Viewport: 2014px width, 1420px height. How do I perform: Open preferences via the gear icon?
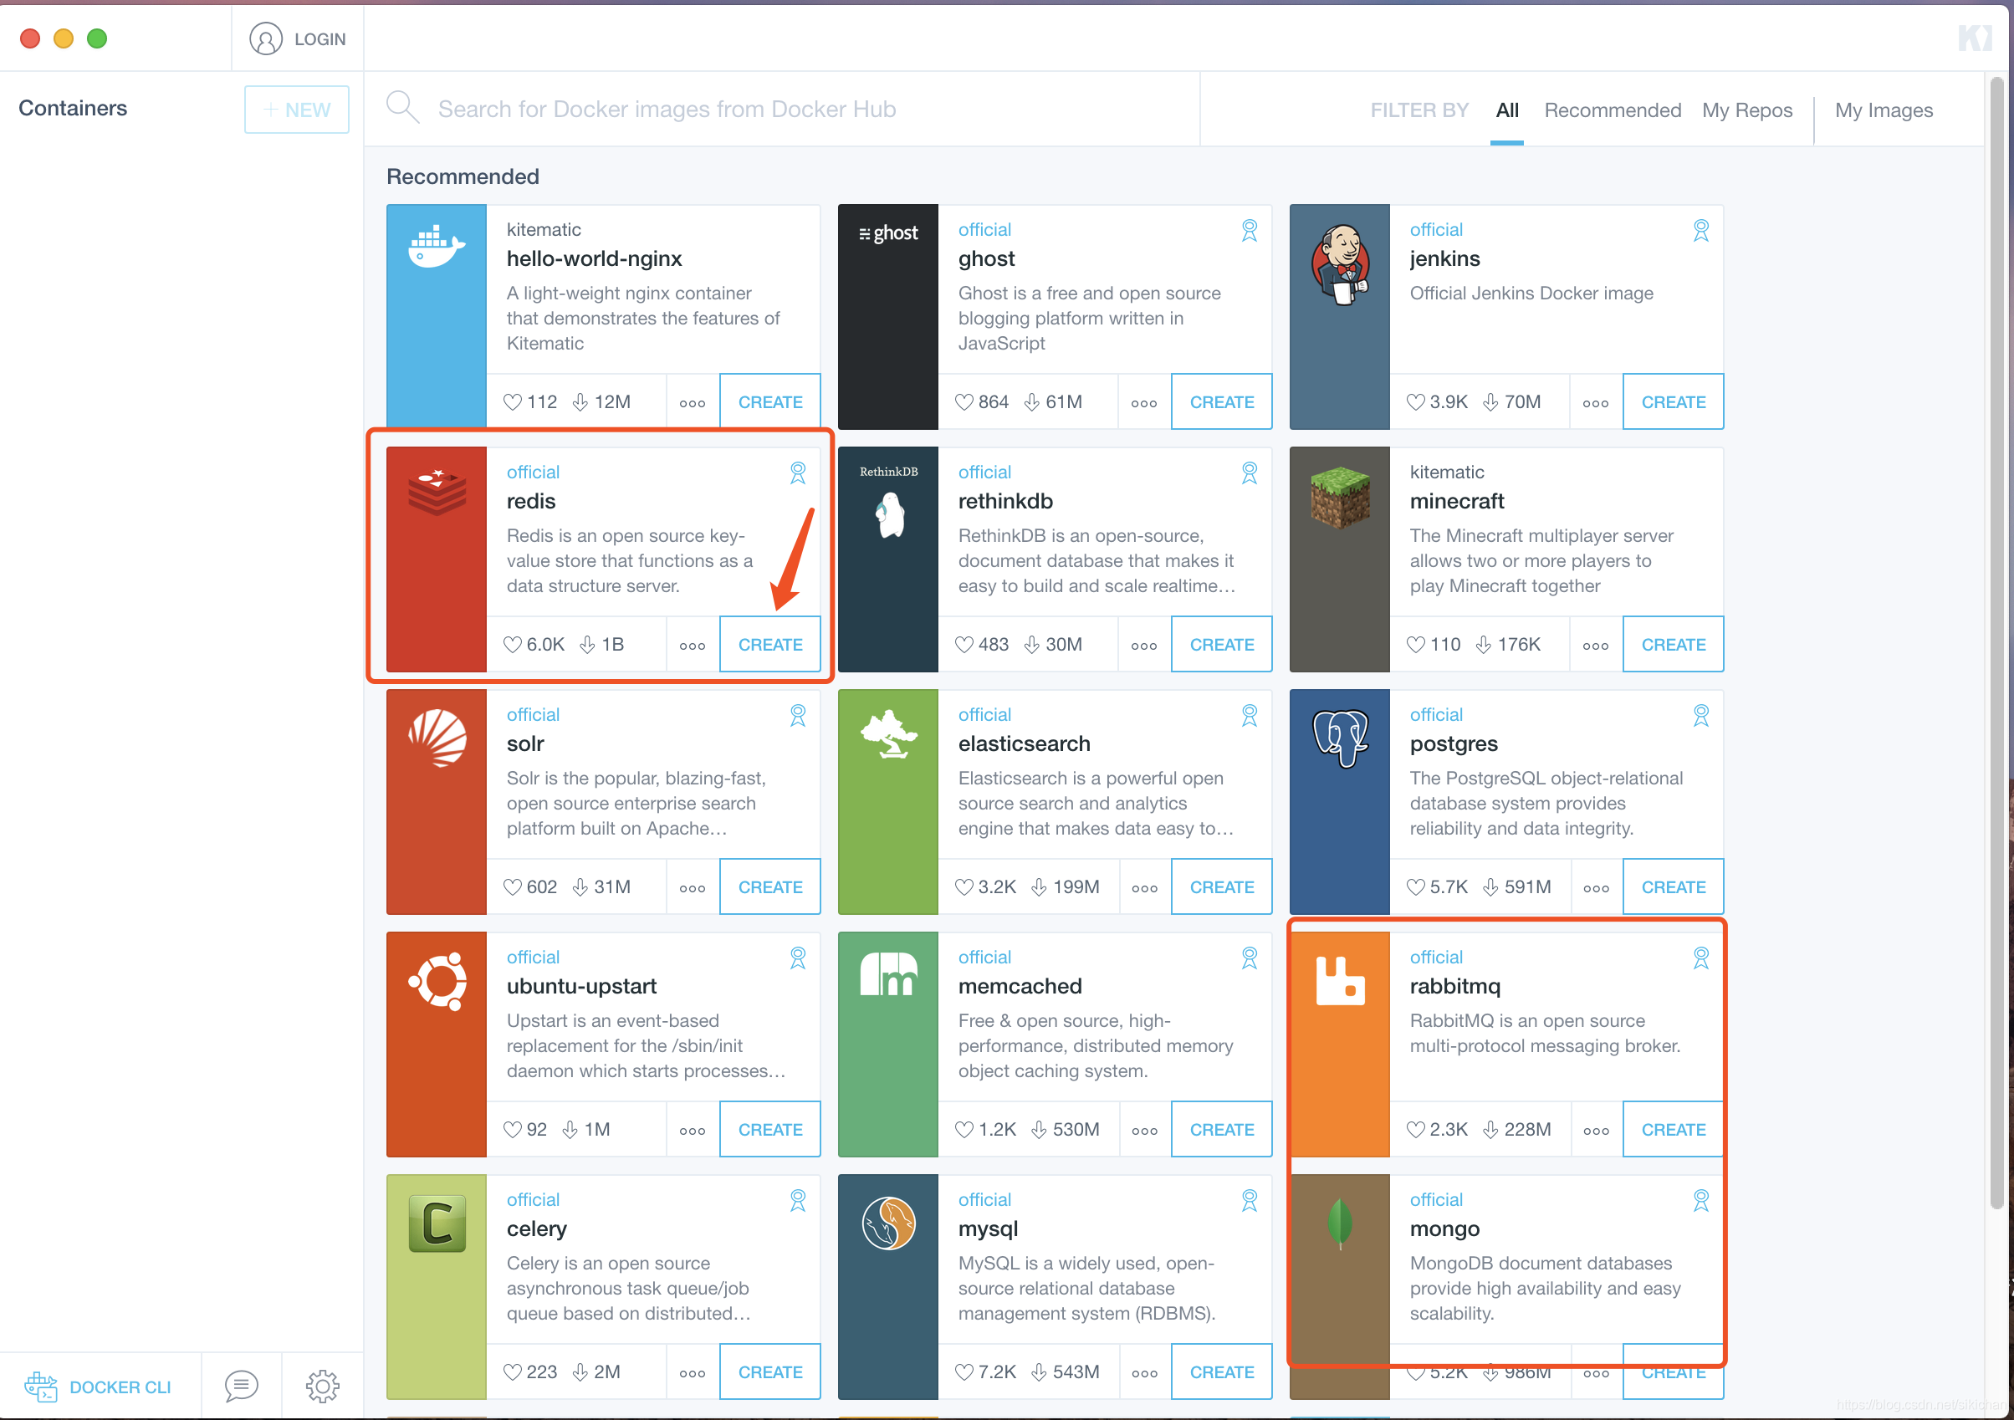tap(322, 1386)
